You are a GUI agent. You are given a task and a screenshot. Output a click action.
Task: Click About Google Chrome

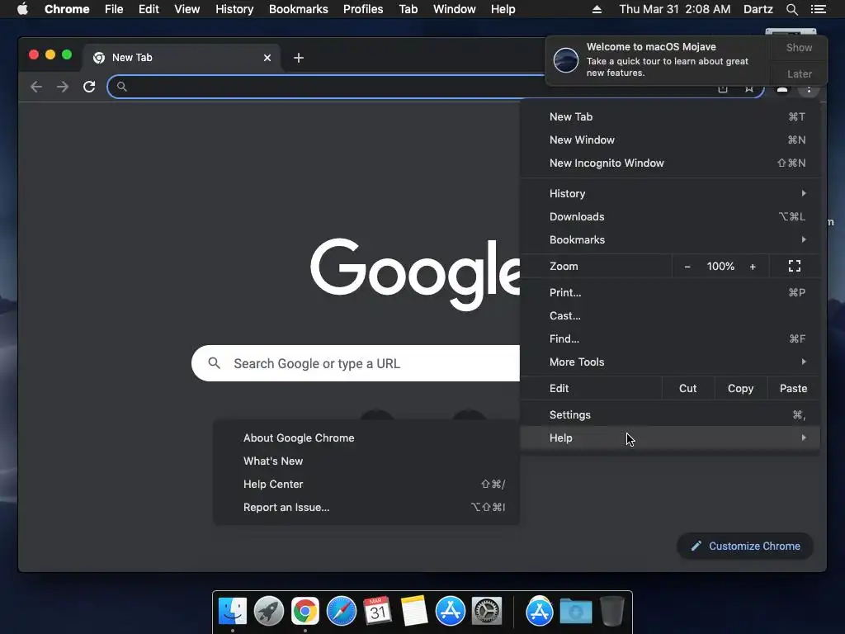[x=366, y=438]
